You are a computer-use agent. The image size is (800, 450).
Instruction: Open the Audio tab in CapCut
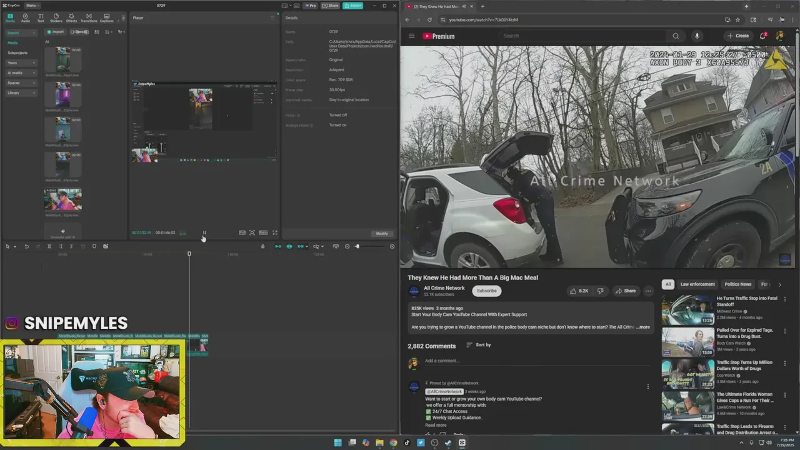pos(26,17)
